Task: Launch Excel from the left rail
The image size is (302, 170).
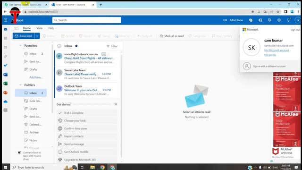Action: [5, 84]
